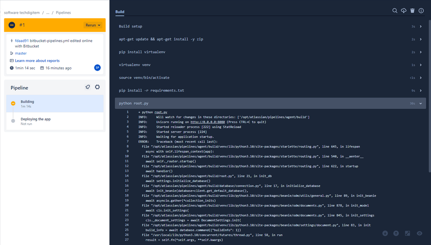Open the master branch link
This screenshot has height=245, width=431.
[21, 53]
